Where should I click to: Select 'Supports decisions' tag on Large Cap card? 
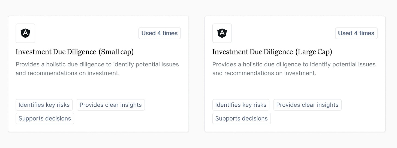[241, 118]
